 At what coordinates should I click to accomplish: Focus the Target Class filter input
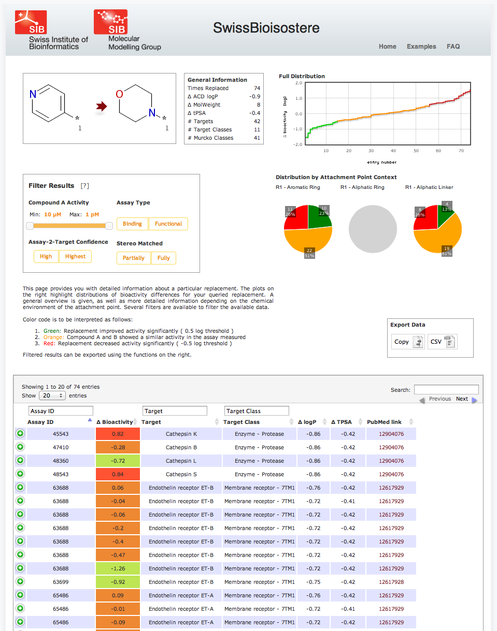[257, 411]
